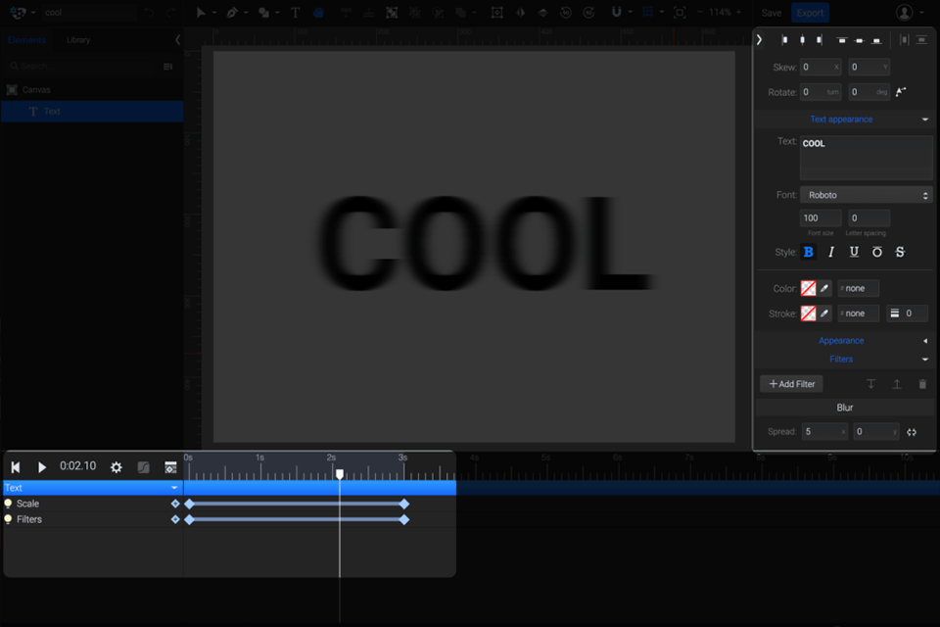940x627 pixels.
Task: Toggle Underline text style
Action: pyautogui.click(x=854, y=252)
